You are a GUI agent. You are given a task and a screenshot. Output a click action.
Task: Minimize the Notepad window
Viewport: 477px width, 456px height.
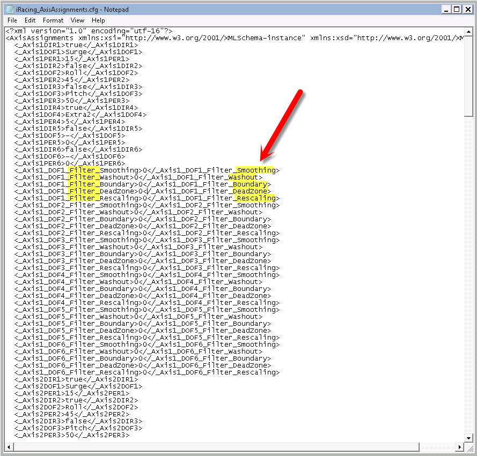point(446,10)
